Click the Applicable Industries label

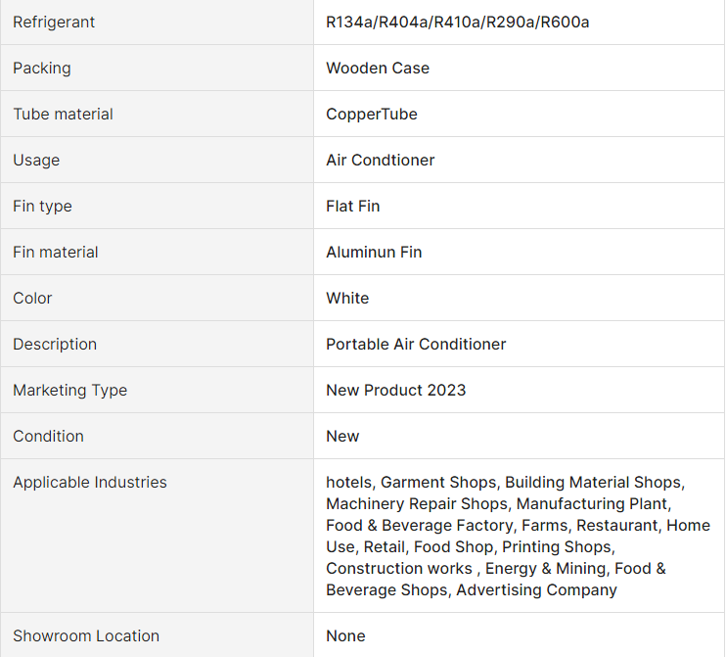click(90, 483)
